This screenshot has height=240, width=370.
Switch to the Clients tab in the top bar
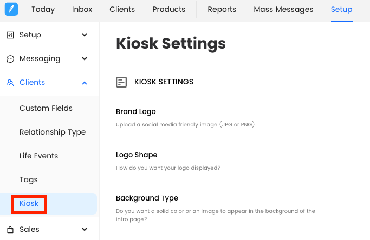(122, 10)
